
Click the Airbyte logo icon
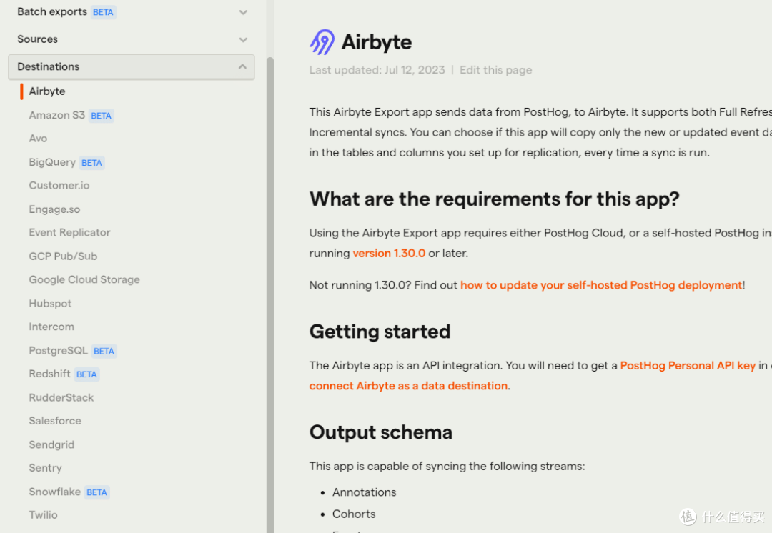point(322,42)
